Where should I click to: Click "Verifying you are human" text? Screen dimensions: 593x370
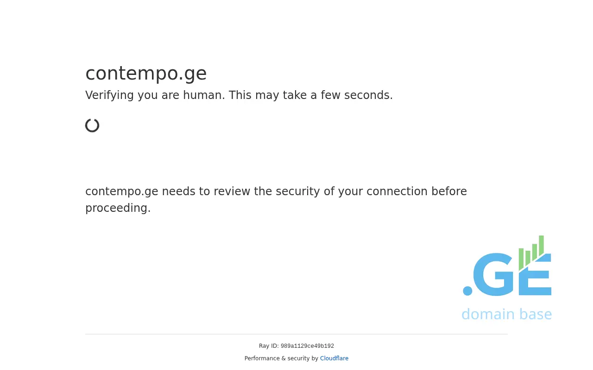click(x=155, y=95)
